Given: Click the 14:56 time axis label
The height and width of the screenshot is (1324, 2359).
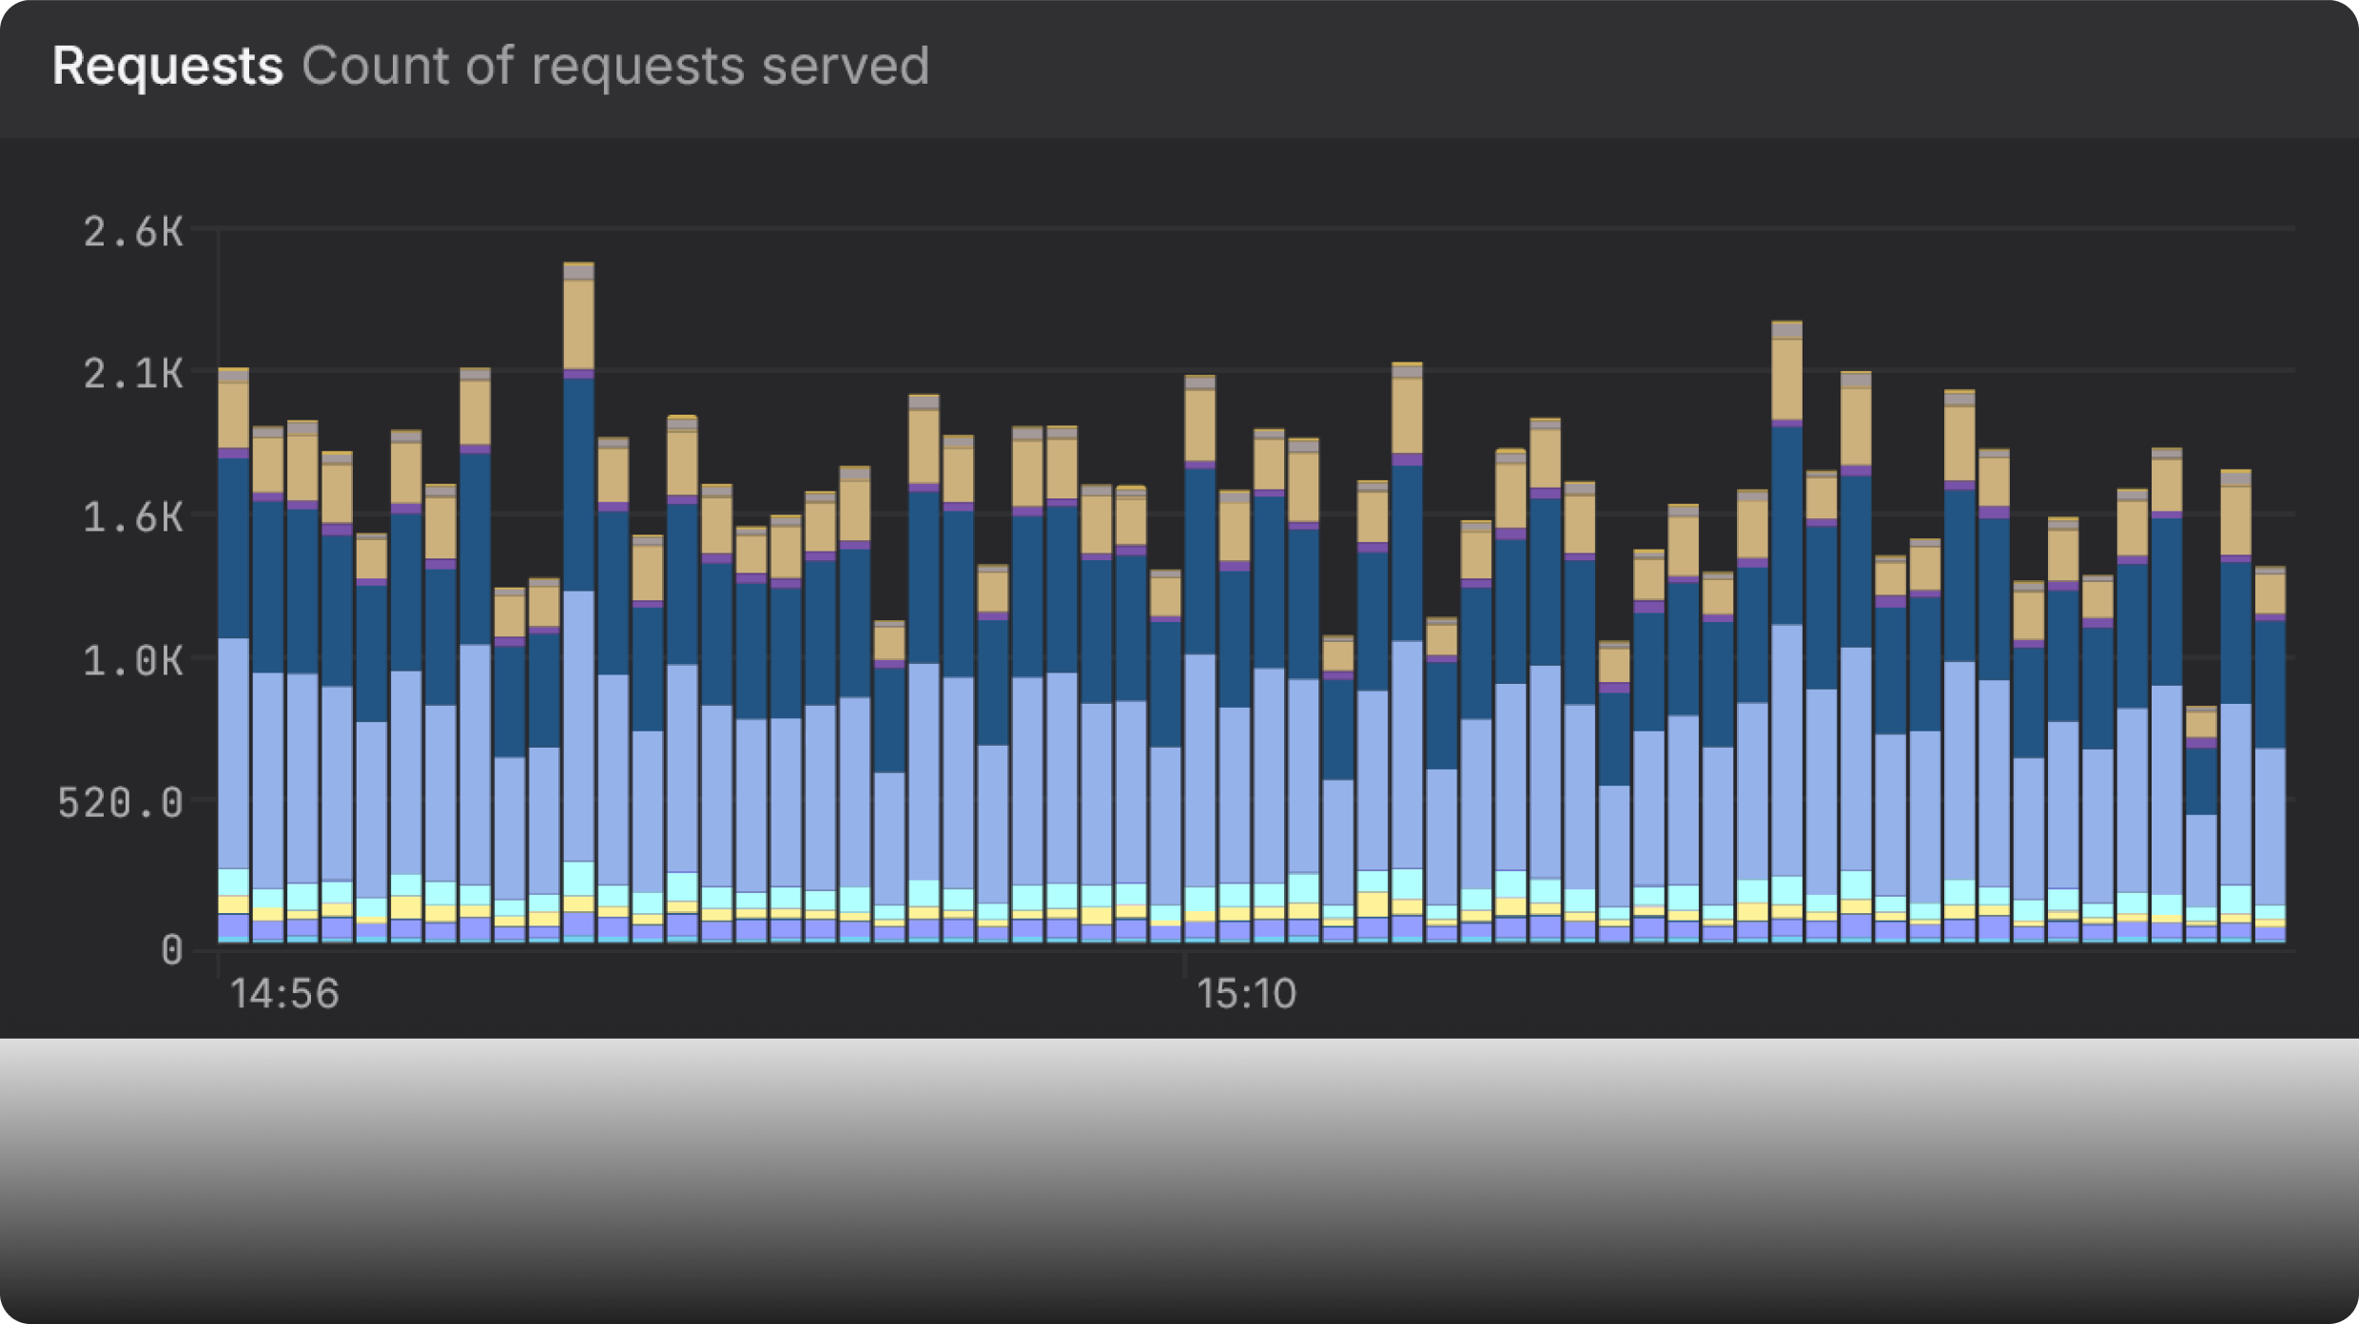Looking at the screenshot, I should (x=285, y=995).
